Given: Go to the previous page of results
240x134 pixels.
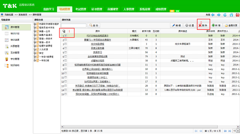Looking at the screenshot, I should click(201, 131).
